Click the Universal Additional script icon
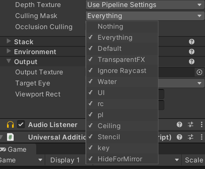Image resolution: width=205 pixels, height=169 pixels. point(10,137)
